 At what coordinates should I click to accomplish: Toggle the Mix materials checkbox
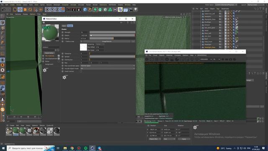(59, 56)
